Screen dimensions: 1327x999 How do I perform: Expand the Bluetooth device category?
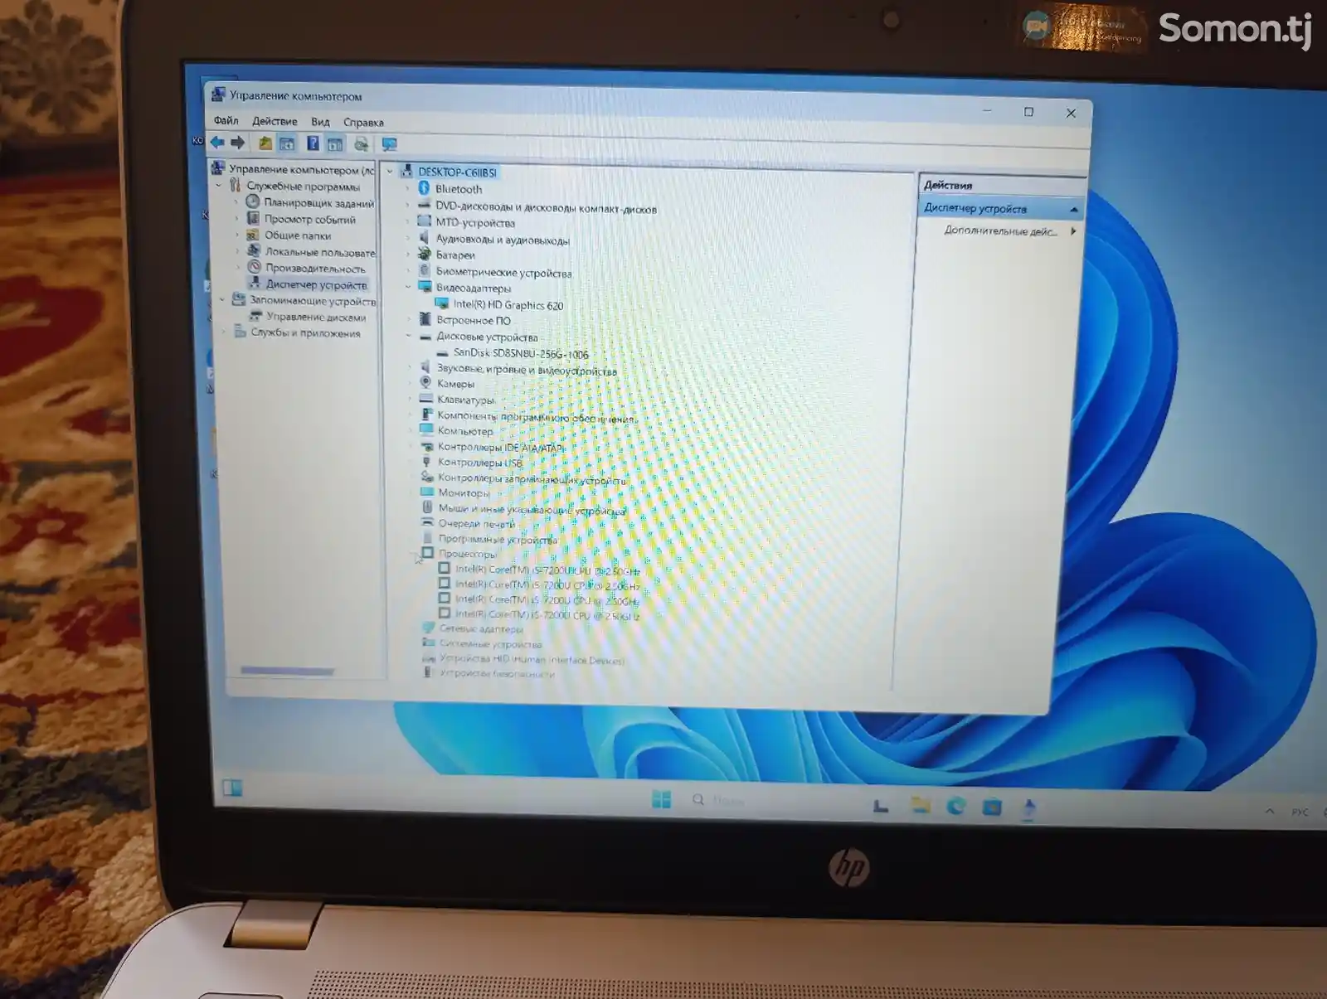(x=408, y=189)
